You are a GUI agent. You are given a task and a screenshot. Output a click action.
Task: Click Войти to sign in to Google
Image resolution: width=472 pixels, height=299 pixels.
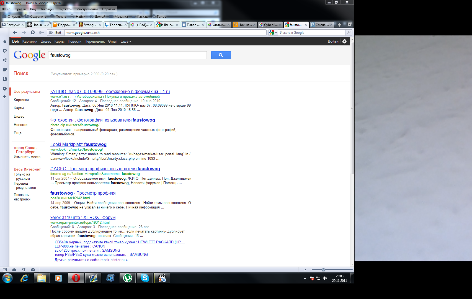tap(333, 42)
